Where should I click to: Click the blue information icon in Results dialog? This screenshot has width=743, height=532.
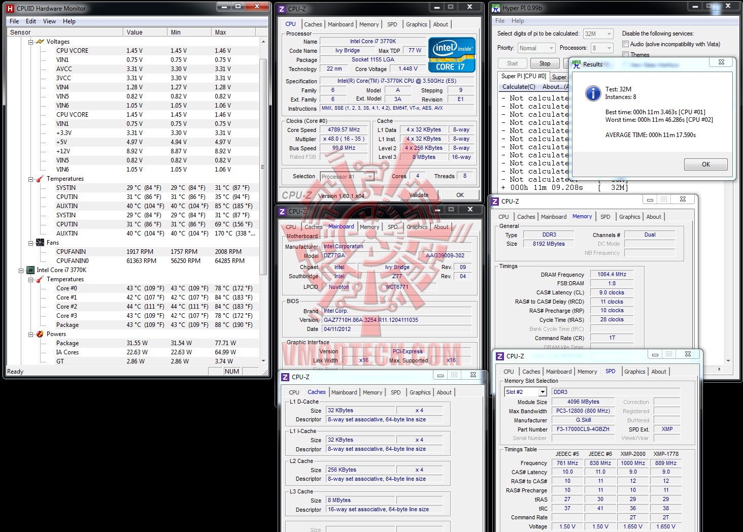point(593,93)
